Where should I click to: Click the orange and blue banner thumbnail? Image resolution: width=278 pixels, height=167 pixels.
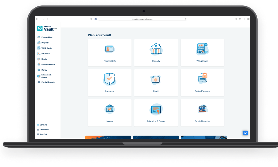(x=108, y=137)
